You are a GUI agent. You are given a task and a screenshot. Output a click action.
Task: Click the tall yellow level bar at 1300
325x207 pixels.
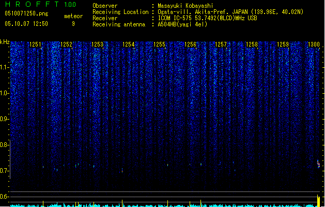[x=318, y=201]
